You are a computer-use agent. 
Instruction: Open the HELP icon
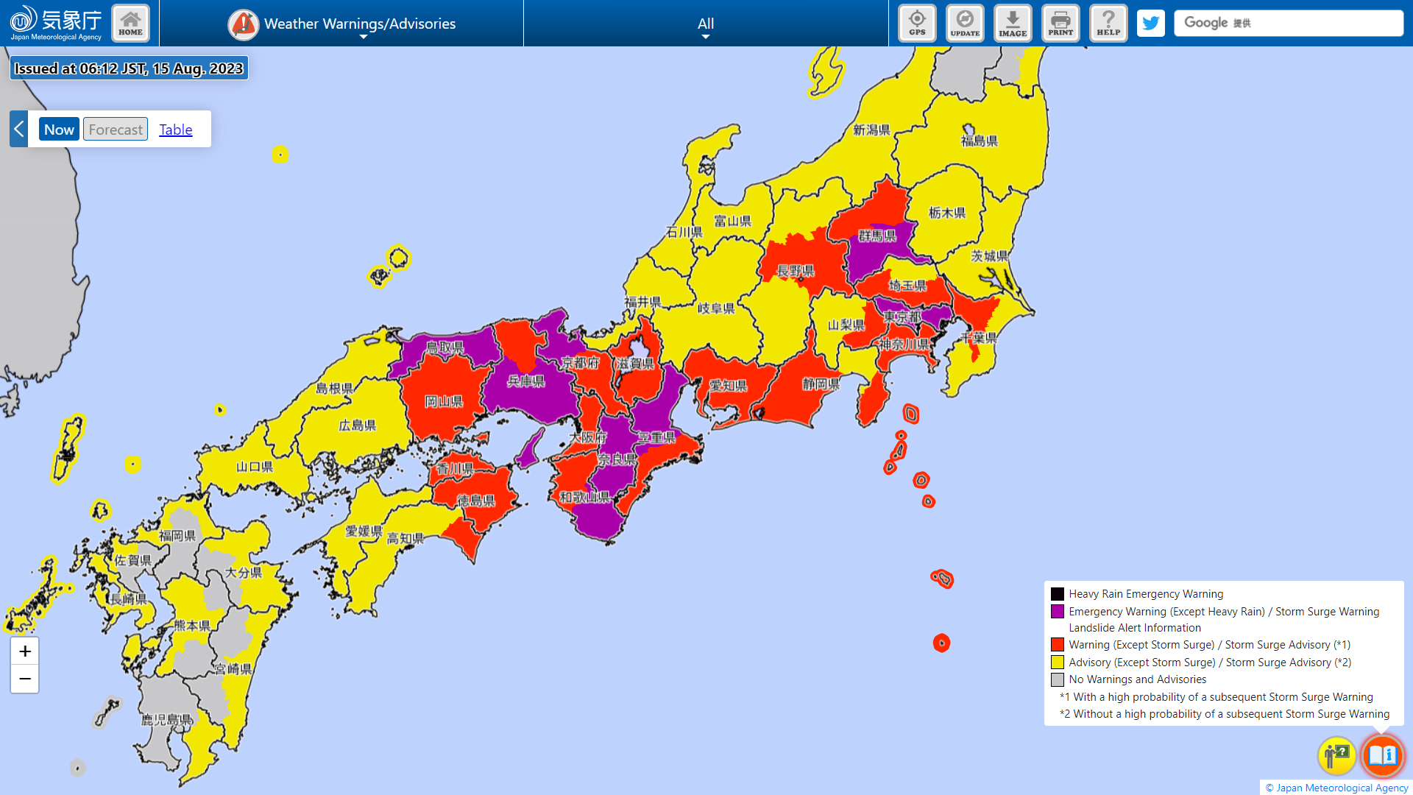tap(1108, 23)
